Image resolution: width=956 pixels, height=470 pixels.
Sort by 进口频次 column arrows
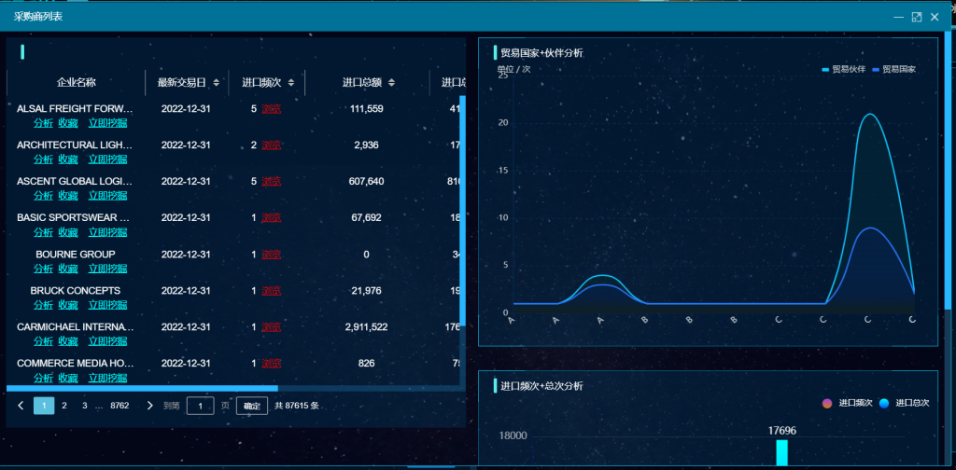click(x=291, y=83)
